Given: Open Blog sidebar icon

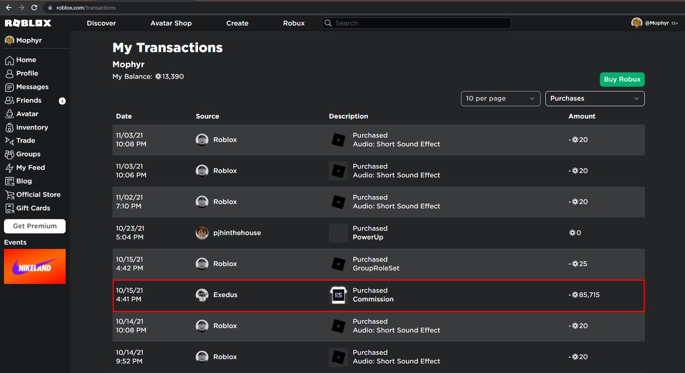Looking at the screenshot, I should tap(9, 181).
